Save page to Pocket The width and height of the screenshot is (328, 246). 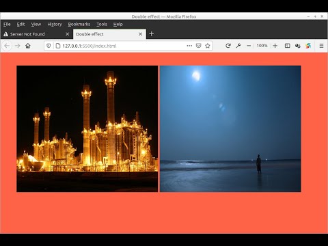click(x=199, y=46)
